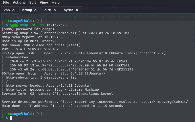The image size is (195, 122).
Task: Open the Edit menu
Action: (x=32, y=3)
